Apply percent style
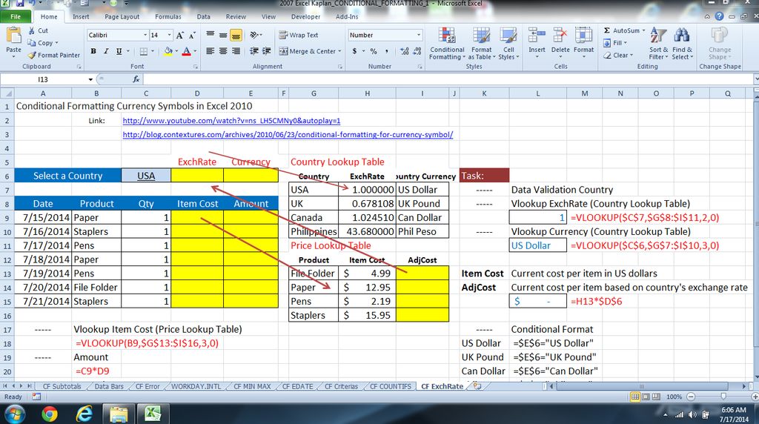Screen dimensions: 759x424 click(374, 51)
